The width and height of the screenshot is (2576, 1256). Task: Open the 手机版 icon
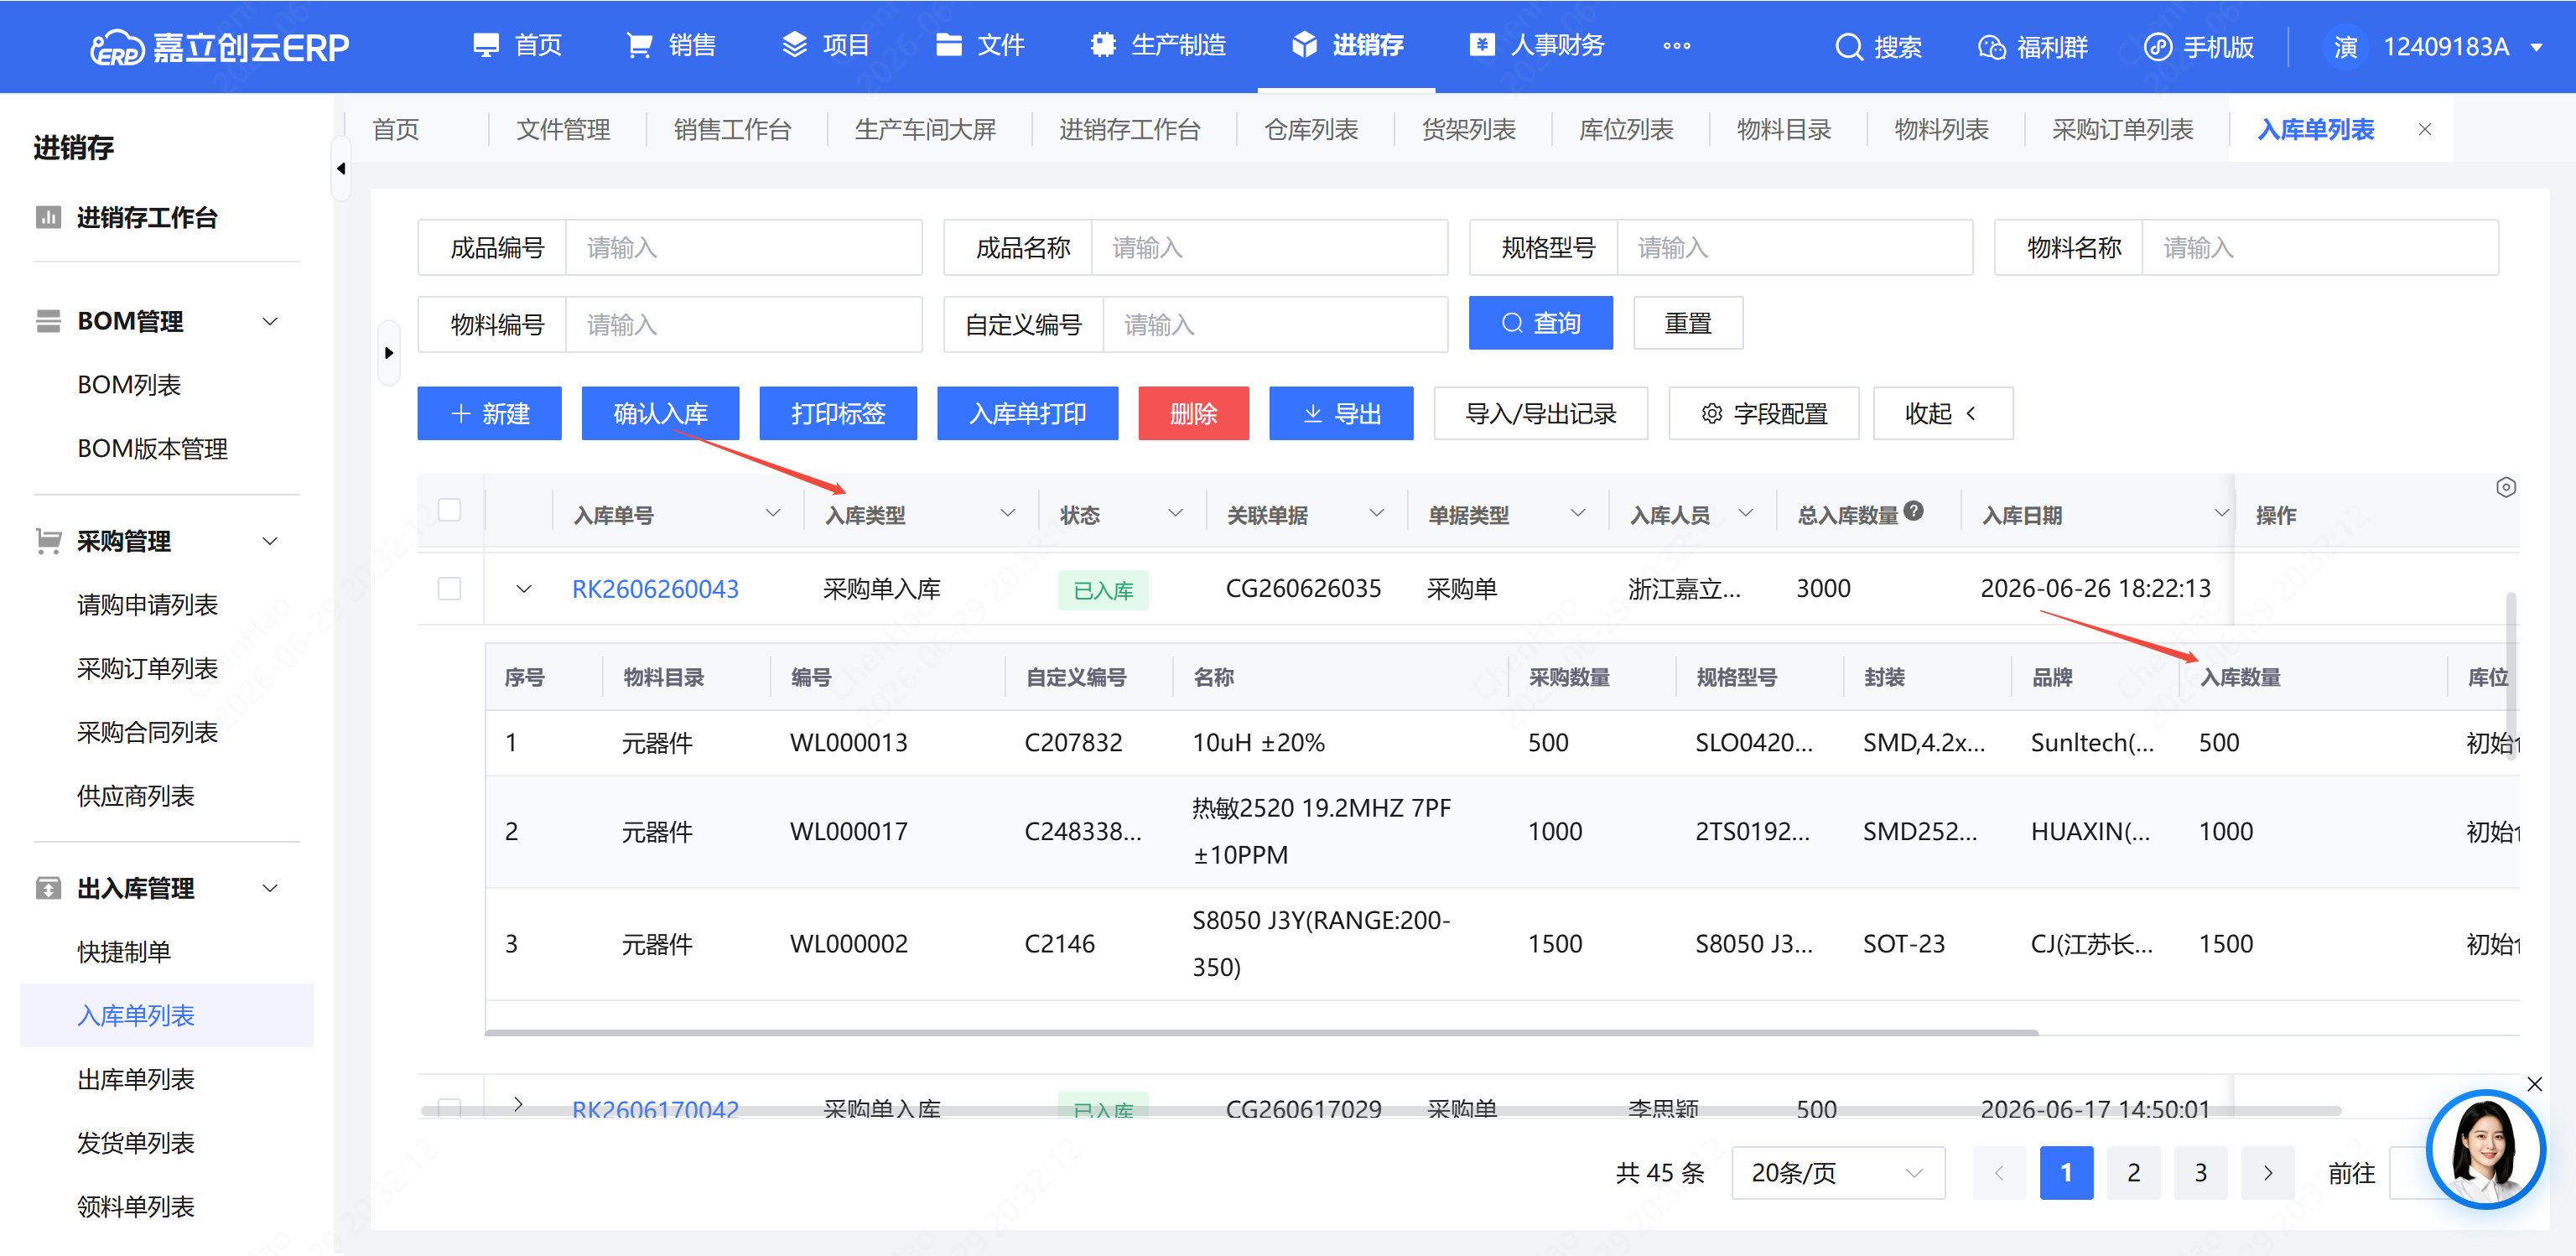click(2157, 47)
